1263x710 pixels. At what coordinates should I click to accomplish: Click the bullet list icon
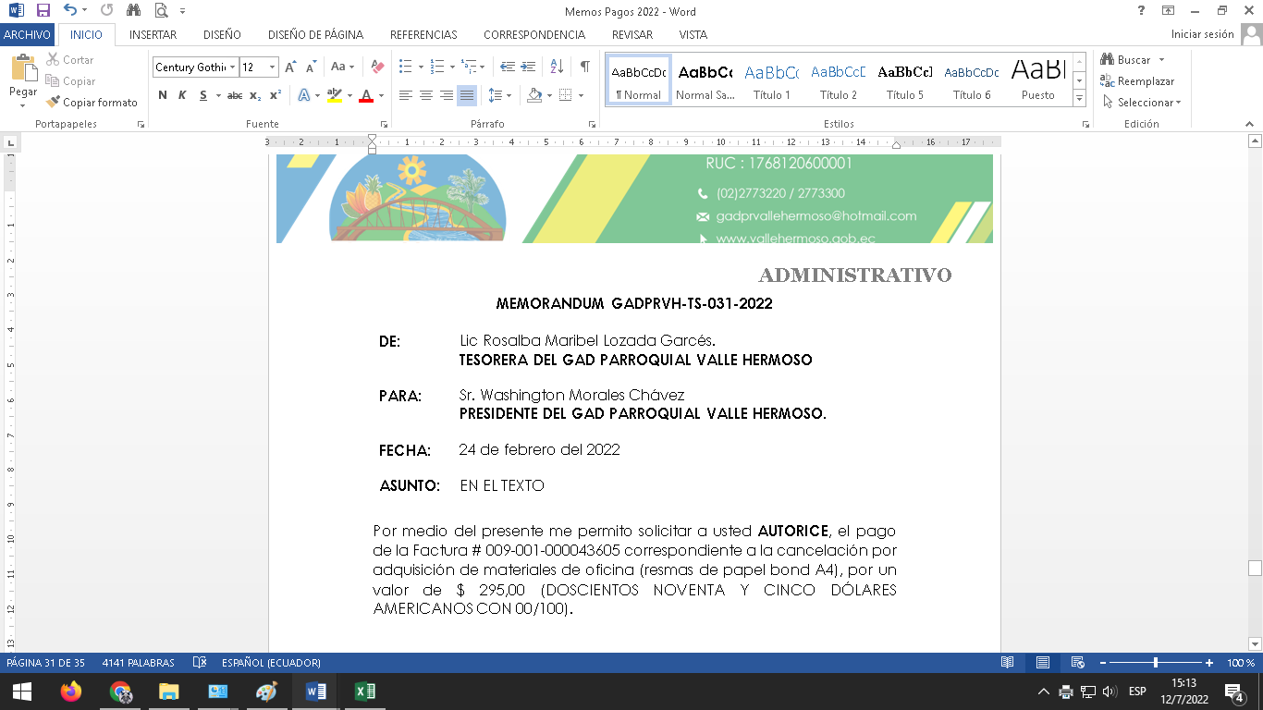coord(405,67)
